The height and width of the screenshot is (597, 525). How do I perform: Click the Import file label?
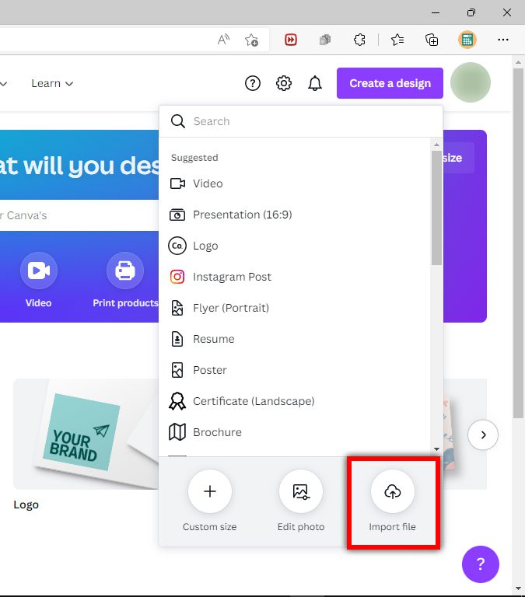coord(393,526)
